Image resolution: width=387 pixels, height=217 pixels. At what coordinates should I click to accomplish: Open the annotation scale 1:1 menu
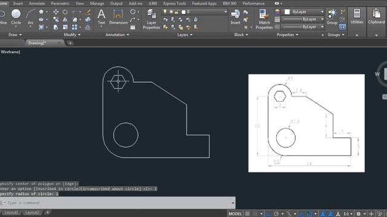point(348,213)
